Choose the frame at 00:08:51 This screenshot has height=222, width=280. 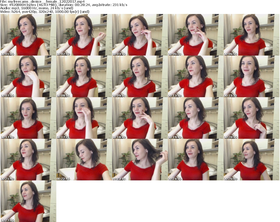(x=84, y=76)
